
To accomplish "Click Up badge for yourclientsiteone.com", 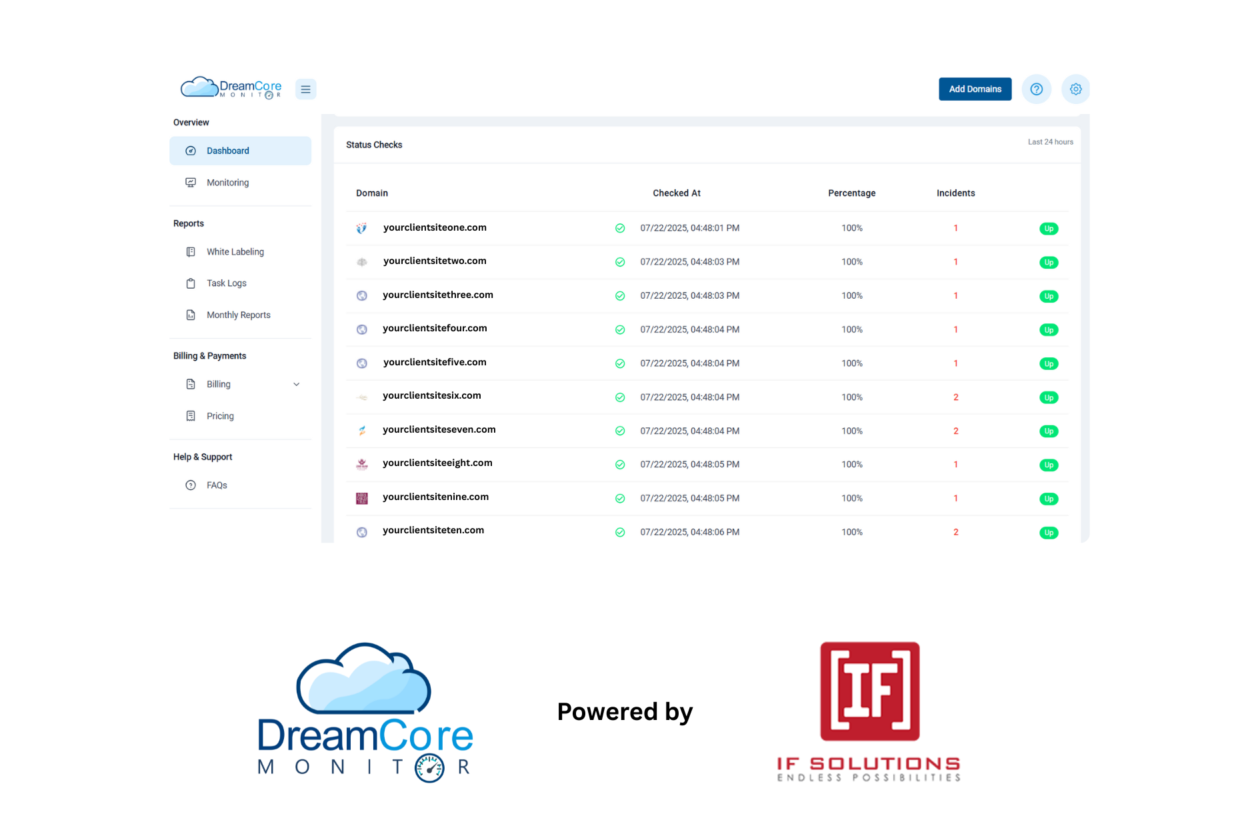I will coord(1049,229).
